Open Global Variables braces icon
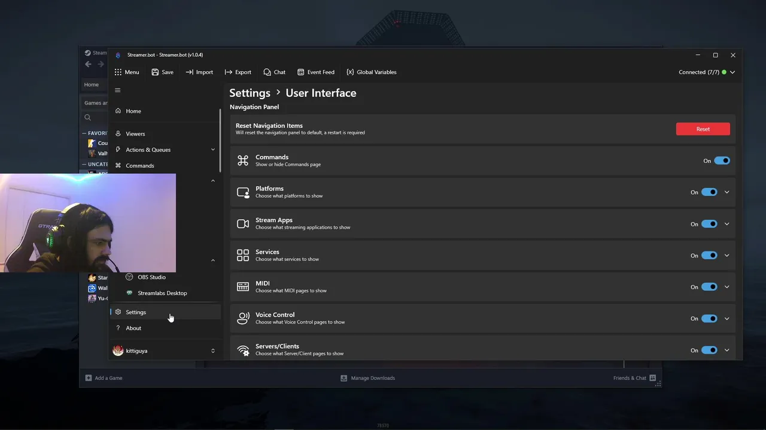Image resolution: width=766 pixels, height=430 pixels. pyautogui.click(x=350, y=72)
